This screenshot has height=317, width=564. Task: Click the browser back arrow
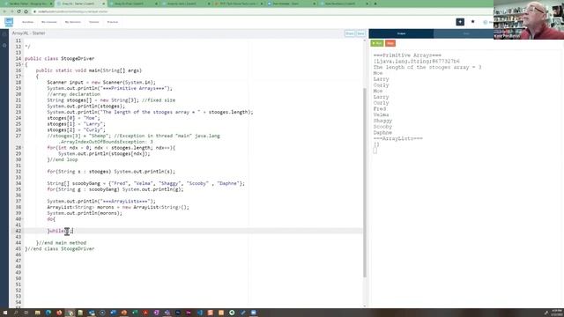(x=4, y=11)
